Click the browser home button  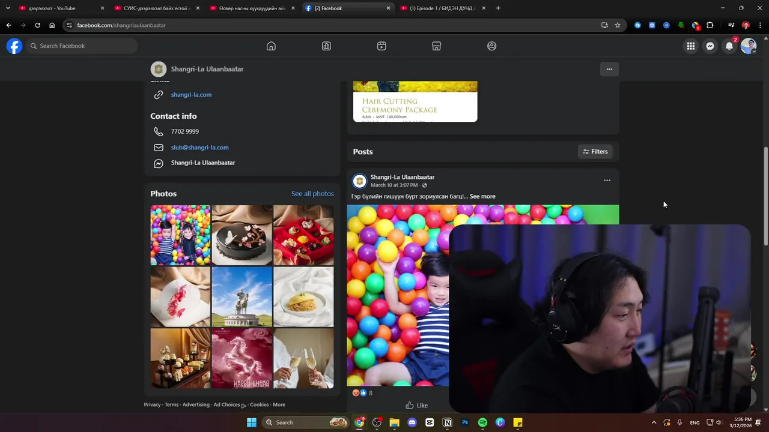click(52, 25)
